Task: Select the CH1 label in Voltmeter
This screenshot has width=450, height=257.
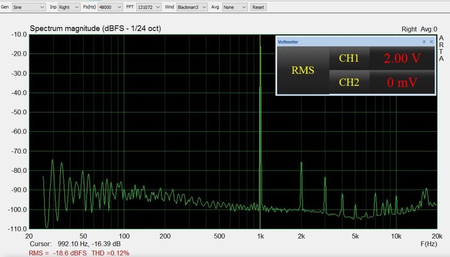Action: point(349,58)
